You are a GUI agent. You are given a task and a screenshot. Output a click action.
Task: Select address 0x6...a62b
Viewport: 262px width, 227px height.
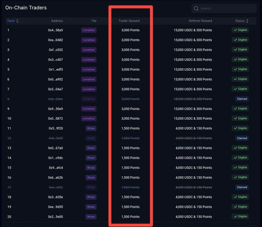[55, 178]
